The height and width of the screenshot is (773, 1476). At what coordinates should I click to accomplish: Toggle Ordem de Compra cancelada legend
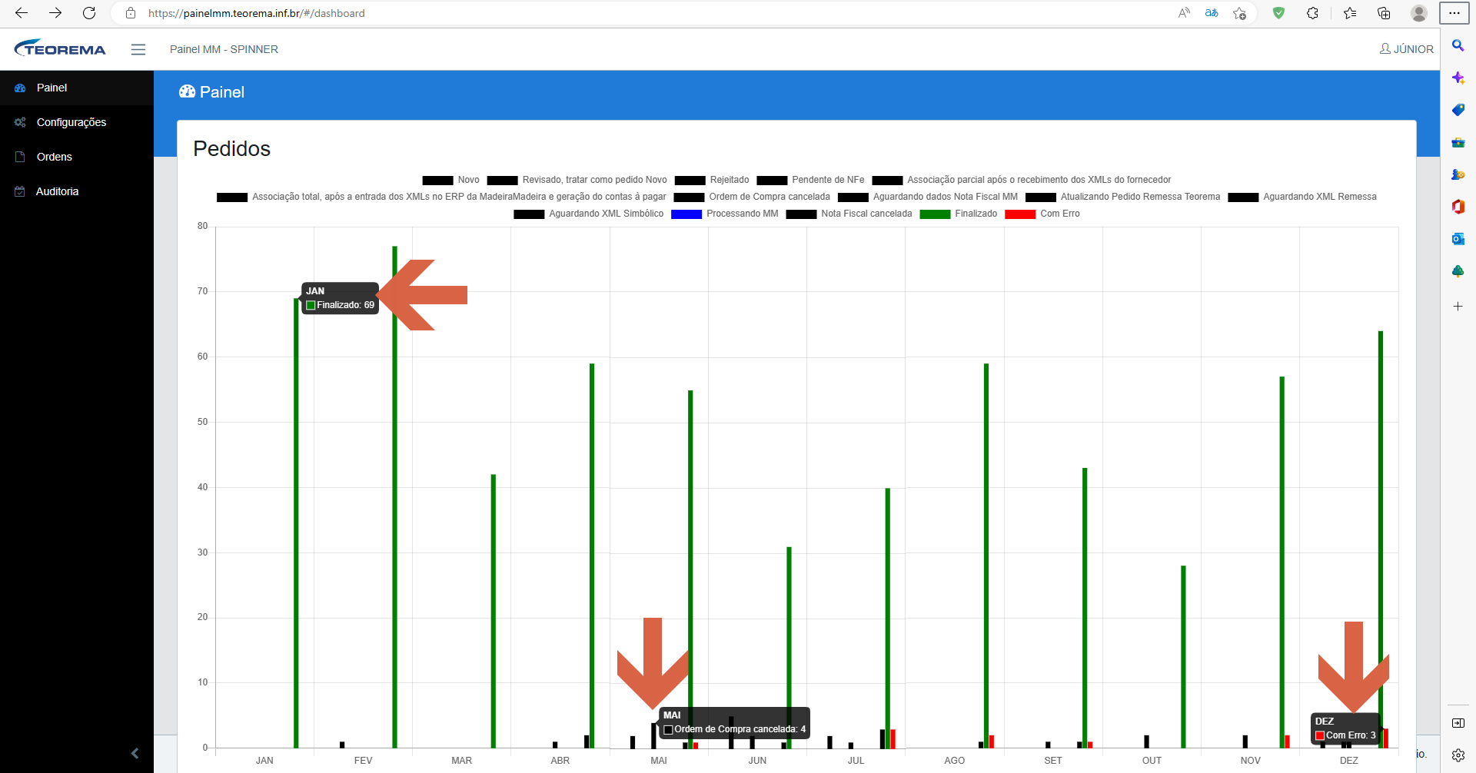[x=752, y=197]
